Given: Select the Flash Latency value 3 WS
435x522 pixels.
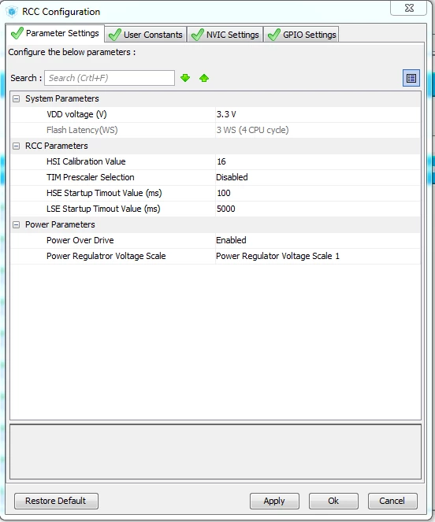Looking at the screenshot, I should 318,130.
